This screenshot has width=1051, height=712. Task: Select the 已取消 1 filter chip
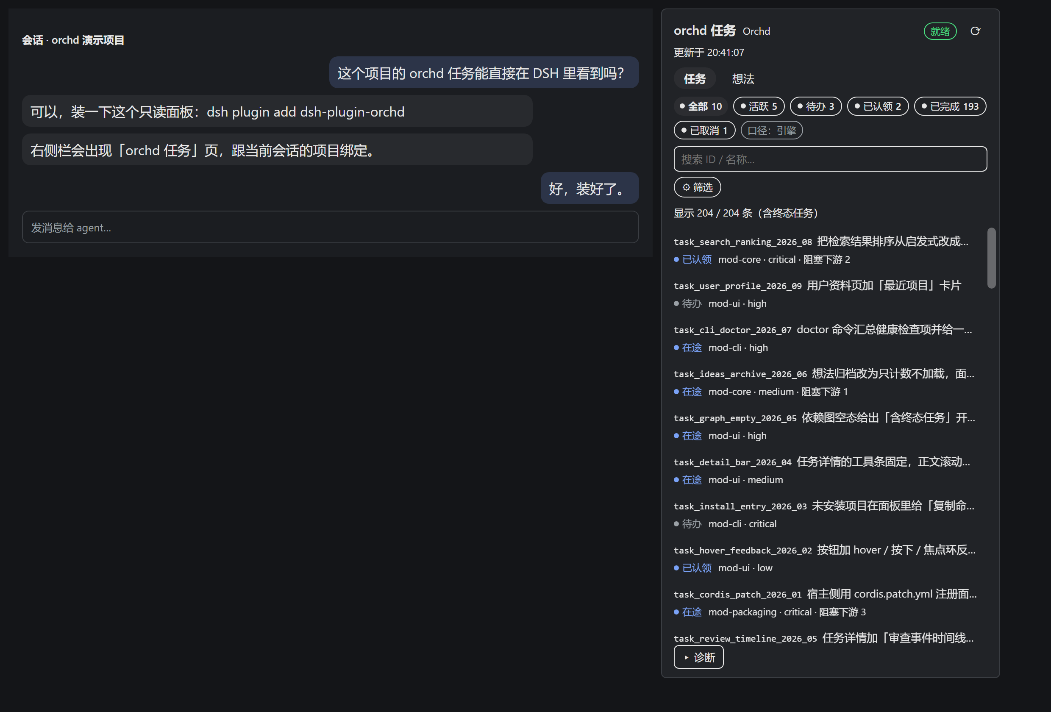(704, 130)
